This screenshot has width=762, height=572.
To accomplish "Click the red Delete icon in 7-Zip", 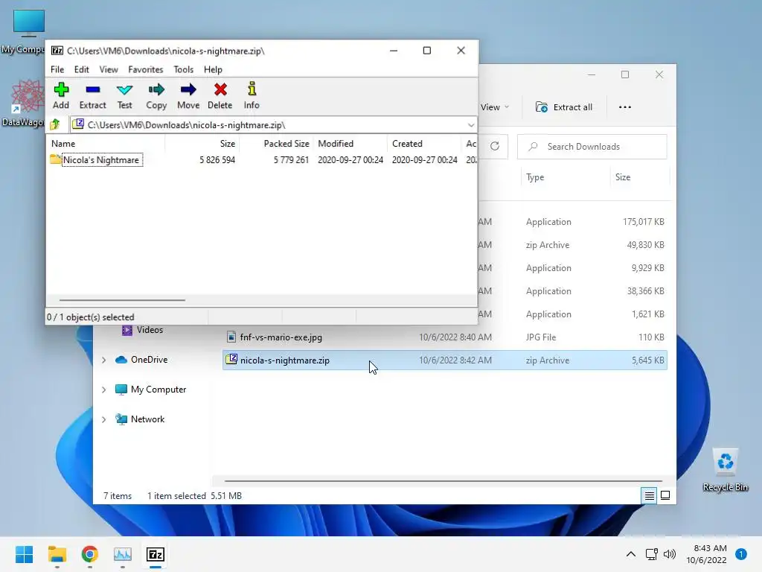I will coord(220,89).
